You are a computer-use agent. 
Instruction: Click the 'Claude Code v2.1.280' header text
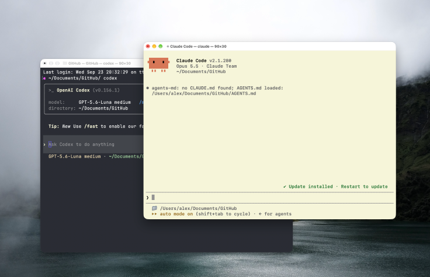(x=204, y=61)
